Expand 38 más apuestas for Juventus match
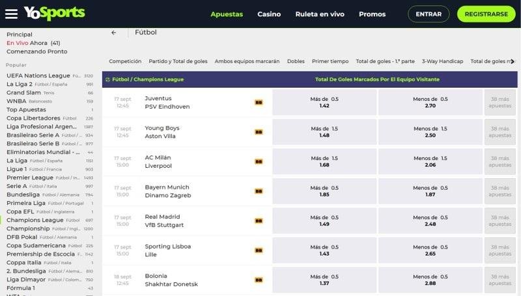 point(500,102)
